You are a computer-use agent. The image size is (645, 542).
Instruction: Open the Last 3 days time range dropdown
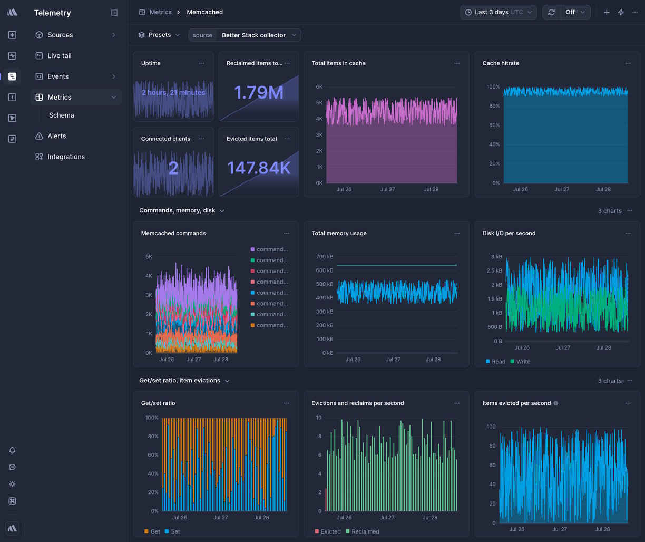click(499, 12)
